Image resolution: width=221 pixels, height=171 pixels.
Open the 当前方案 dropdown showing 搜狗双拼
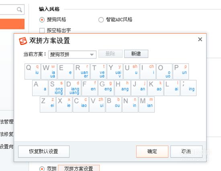pos(72,54)
